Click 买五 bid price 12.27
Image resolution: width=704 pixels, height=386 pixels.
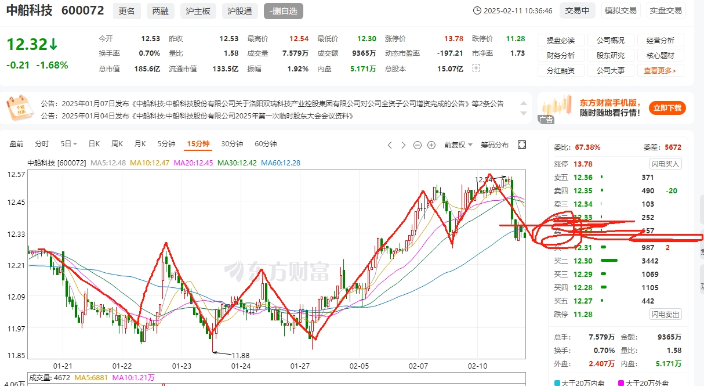583,301
